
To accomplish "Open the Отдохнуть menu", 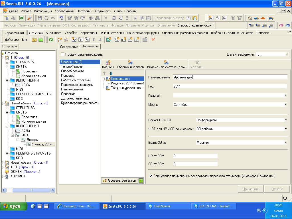I will coord(103,11).
